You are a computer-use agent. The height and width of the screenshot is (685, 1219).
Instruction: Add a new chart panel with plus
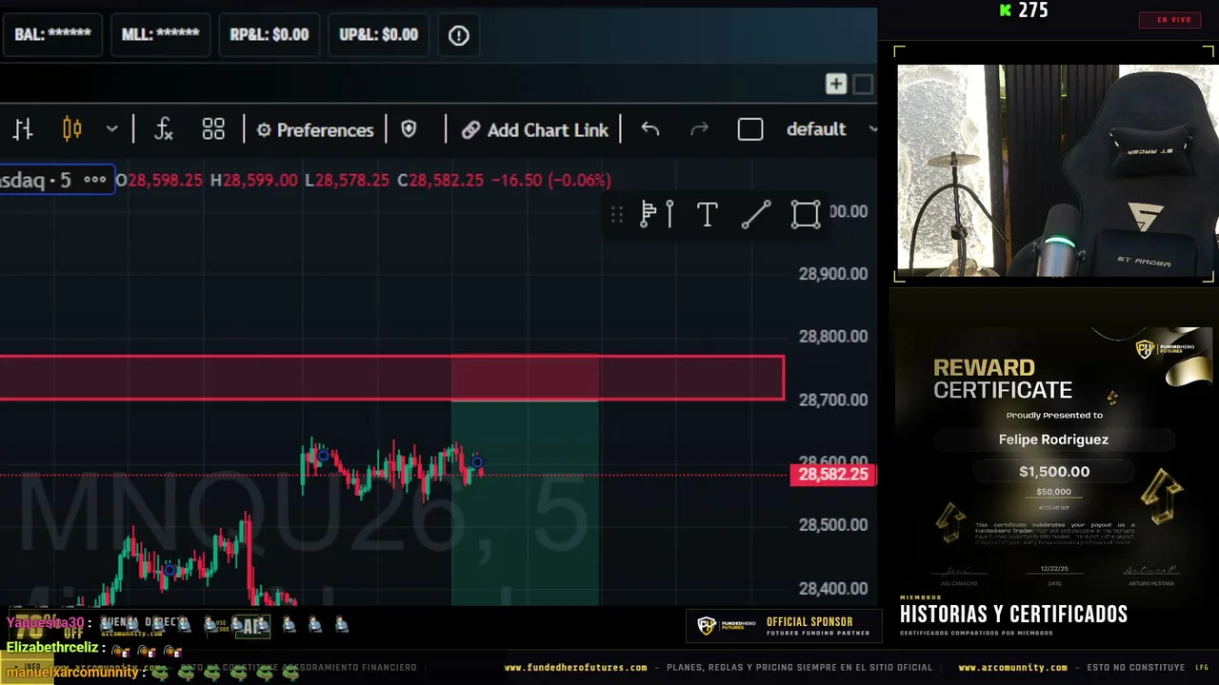tap(835, 84)
